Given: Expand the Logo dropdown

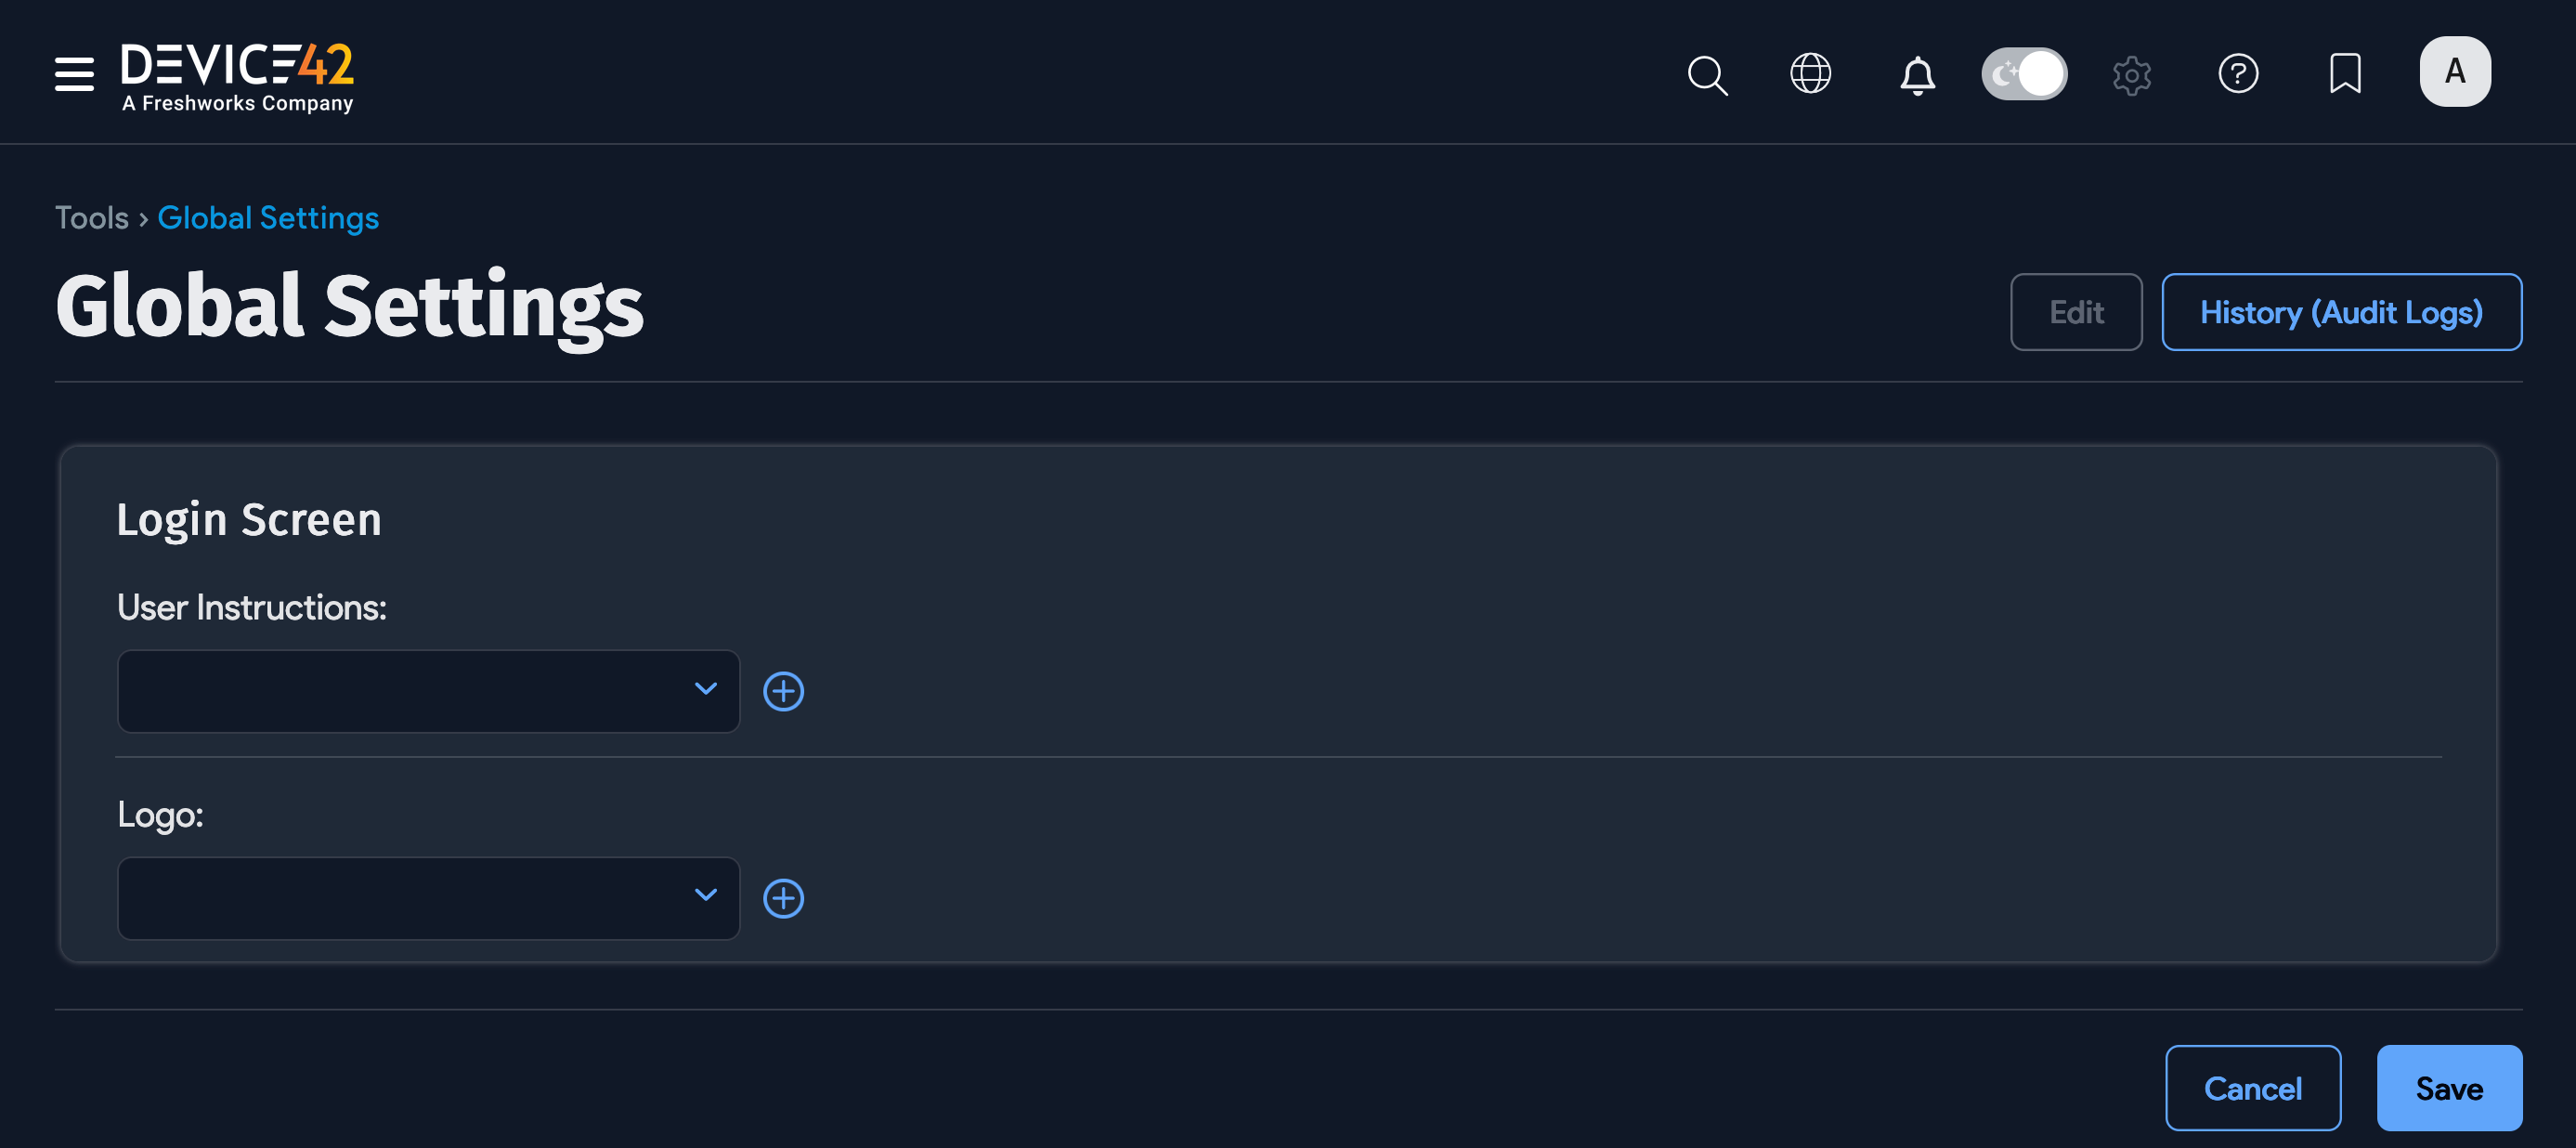Looking at the screenshot, I should pos(428,898).
